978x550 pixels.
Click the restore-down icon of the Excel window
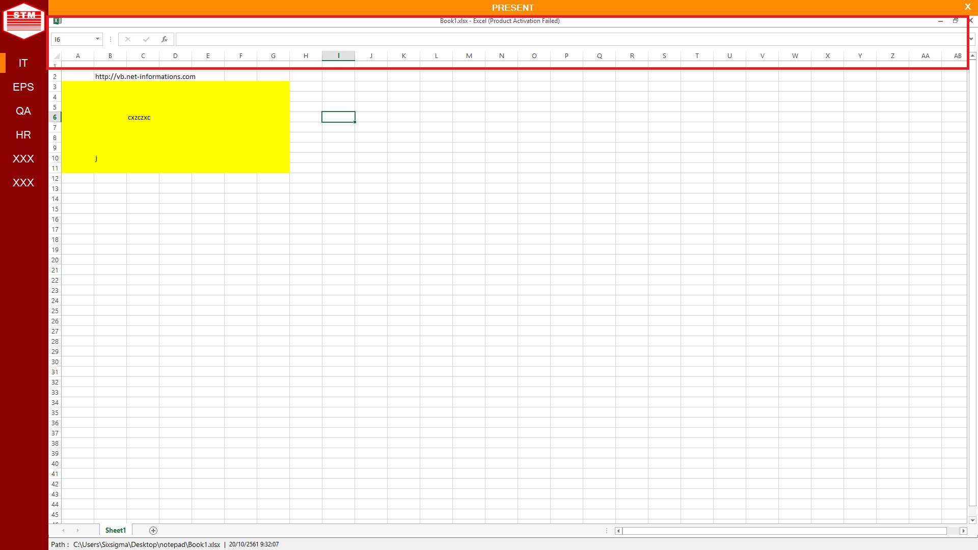[956, 21]
